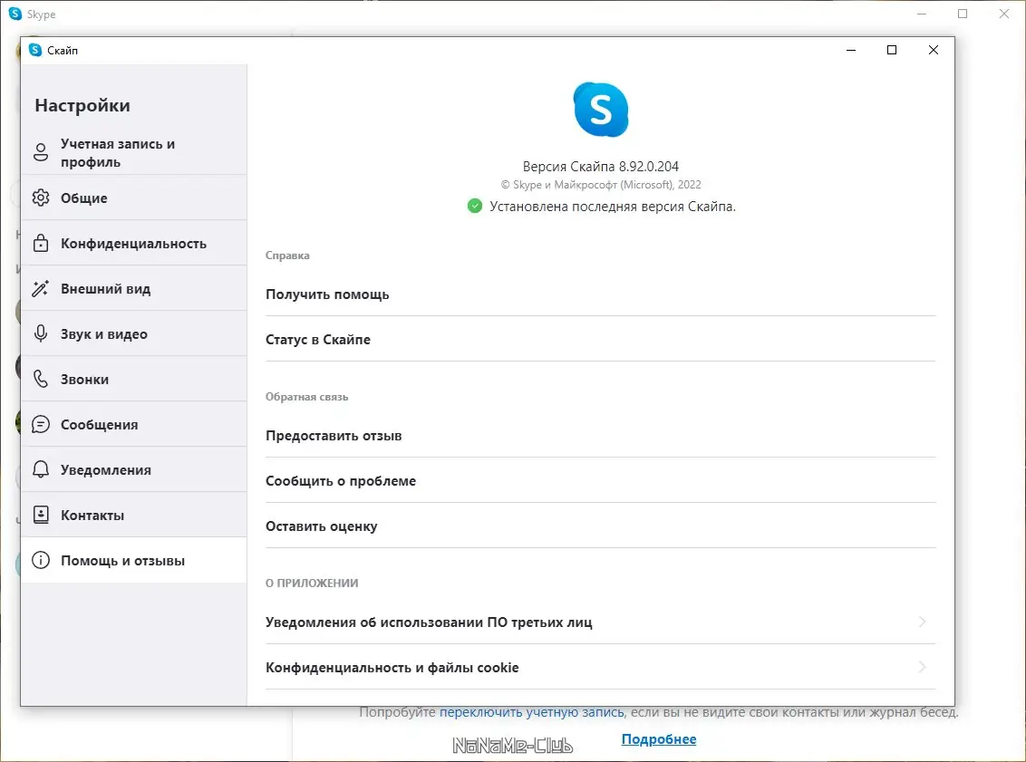Close the Скайп settings window
The image size is (1026, 762).
934,50
